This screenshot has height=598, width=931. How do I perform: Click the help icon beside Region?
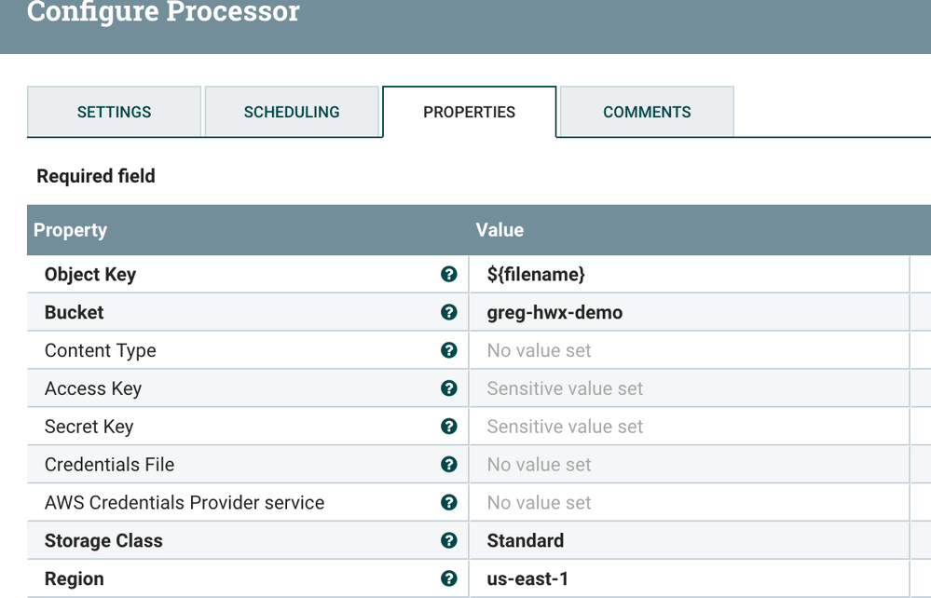(449, 578)
